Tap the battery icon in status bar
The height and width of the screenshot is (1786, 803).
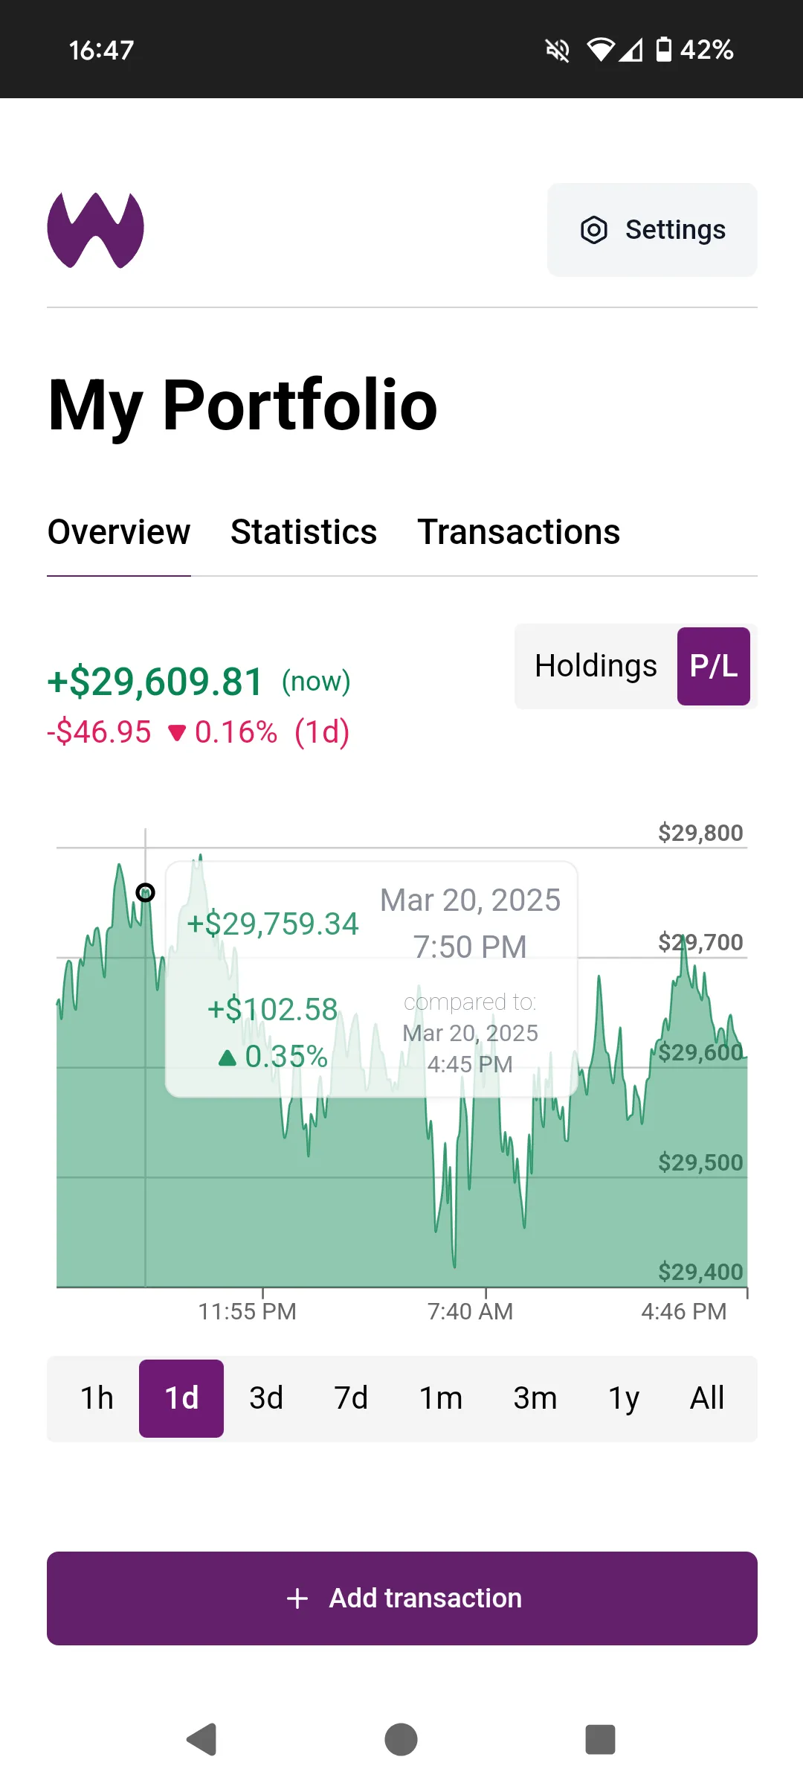[664, 50]
